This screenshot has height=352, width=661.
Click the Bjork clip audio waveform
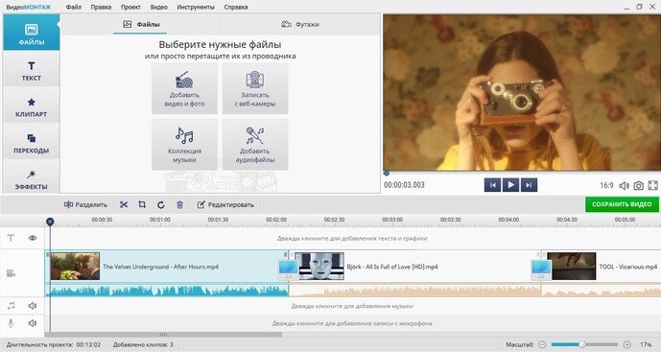414,290
